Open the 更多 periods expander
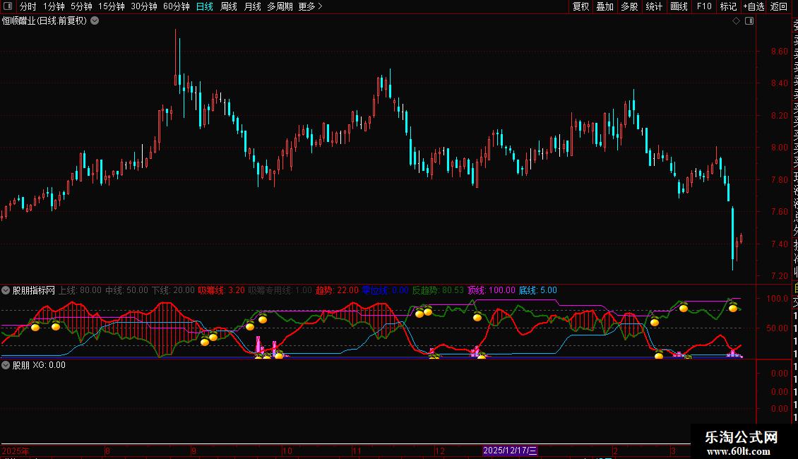Viewport: 798px width, 459px height. tap(311, 6)
